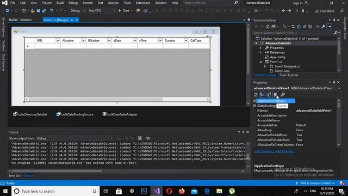Click Property Pages wrench in Properties window
The width and height of the screenshot is (348, 196).
(283, 95)
